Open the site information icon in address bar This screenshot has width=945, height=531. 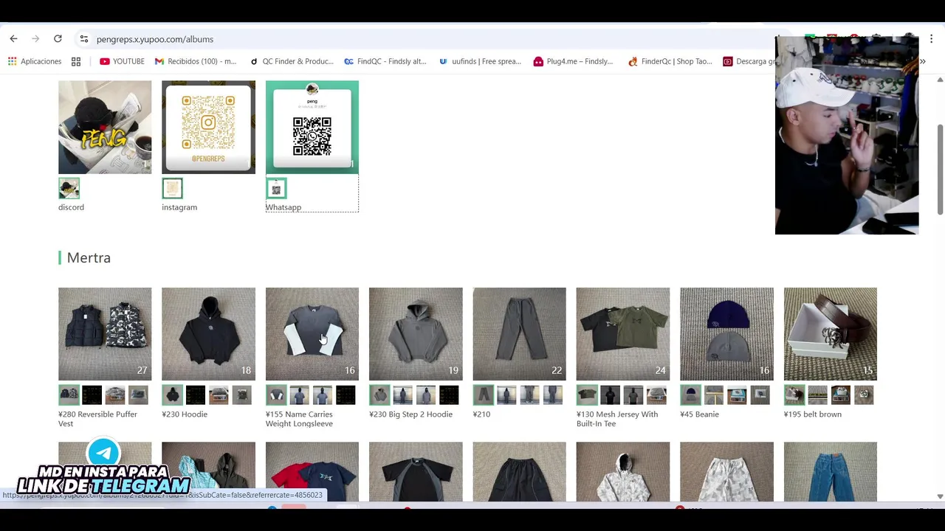(84, 39)
